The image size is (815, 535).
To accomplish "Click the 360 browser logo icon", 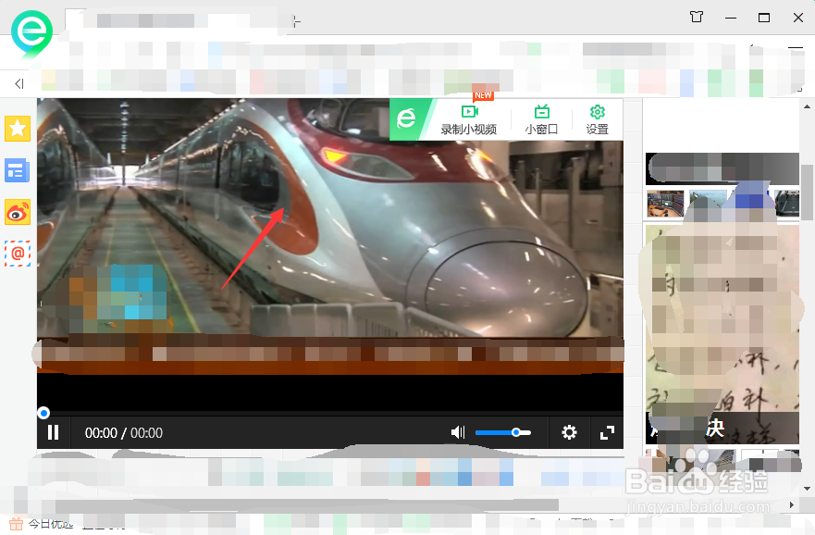I will [x=31, y=35].
